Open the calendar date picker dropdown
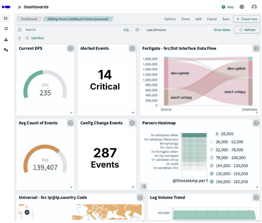 point(138,30)
